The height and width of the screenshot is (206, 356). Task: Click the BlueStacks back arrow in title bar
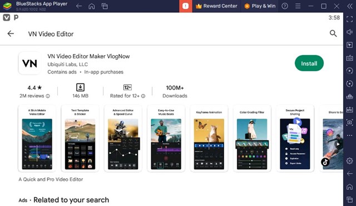coord(79,6)
